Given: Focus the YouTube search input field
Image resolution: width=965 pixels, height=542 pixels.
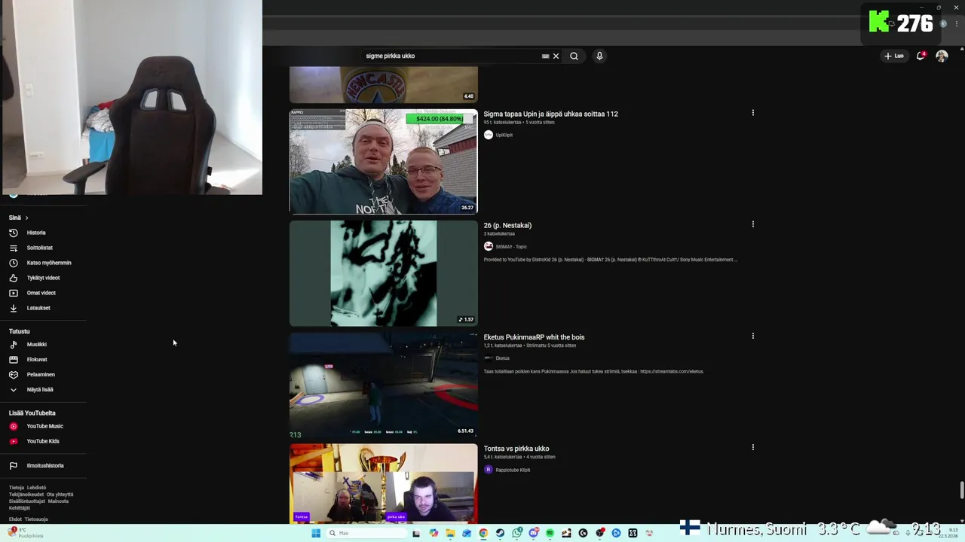Looking at the screenshot, I should point(452,56).
